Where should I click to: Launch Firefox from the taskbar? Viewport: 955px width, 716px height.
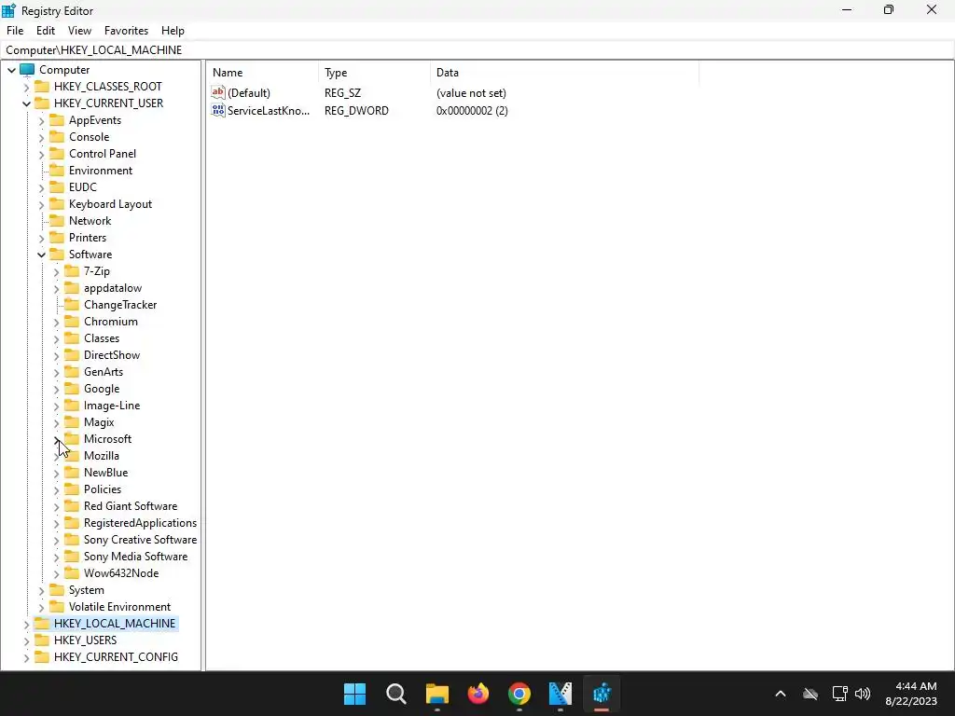tap(478, 694)
